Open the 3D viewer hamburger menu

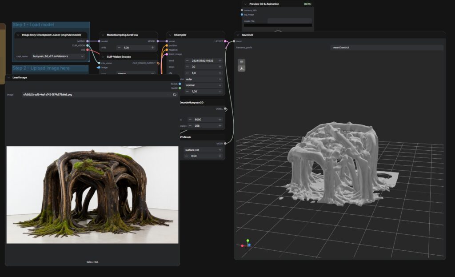(x=241, y=62)
